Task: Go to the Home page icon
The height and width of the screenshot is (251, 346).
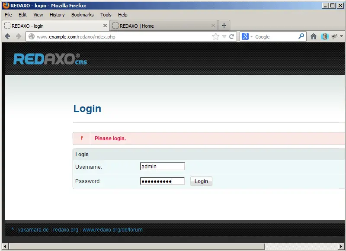Action: (314, 36)
